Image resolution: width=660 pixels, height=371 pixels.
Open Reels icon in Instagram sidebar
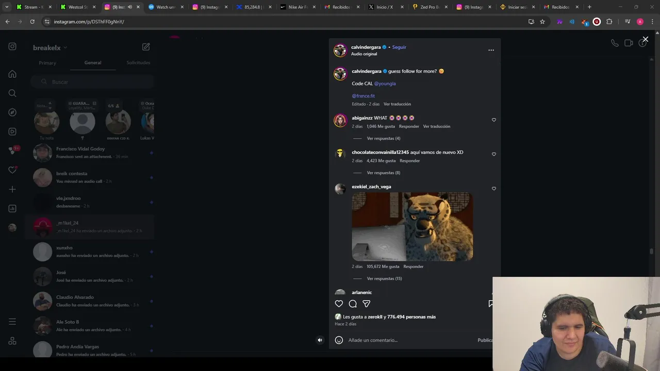[12, 131]
